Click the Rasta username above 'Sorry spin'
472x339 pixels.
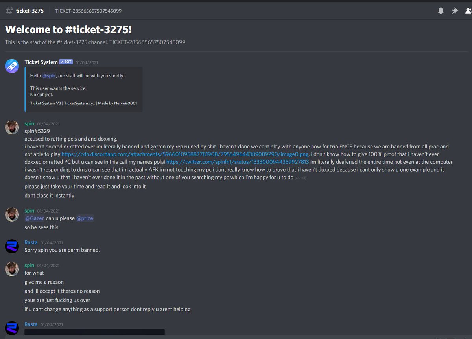tap(31, 242)
